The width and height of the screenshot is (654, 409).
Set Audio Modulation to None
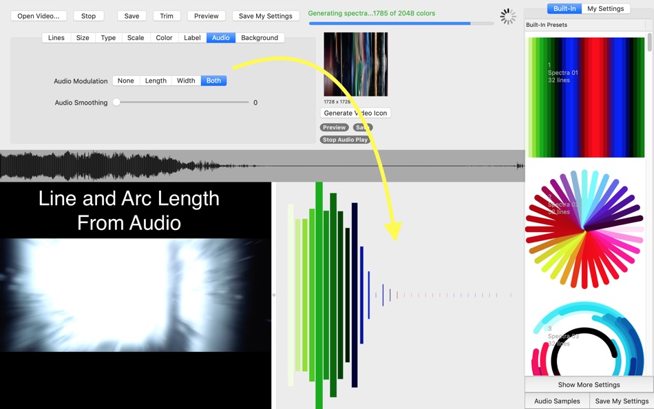[126, 81]
